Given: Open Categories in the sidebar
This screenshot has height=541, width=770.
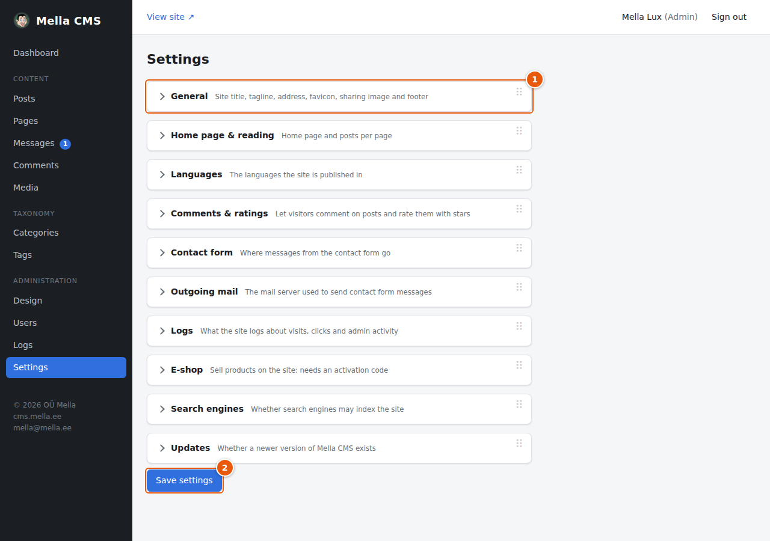Looking at the screenshot, I should point(66,233).
